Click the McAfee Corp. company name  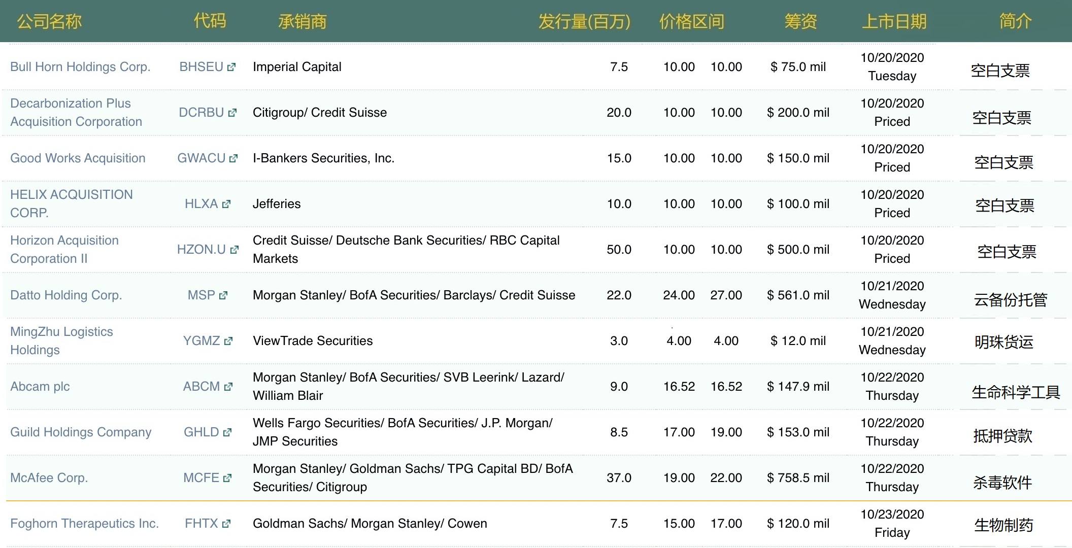pos(49,478)
